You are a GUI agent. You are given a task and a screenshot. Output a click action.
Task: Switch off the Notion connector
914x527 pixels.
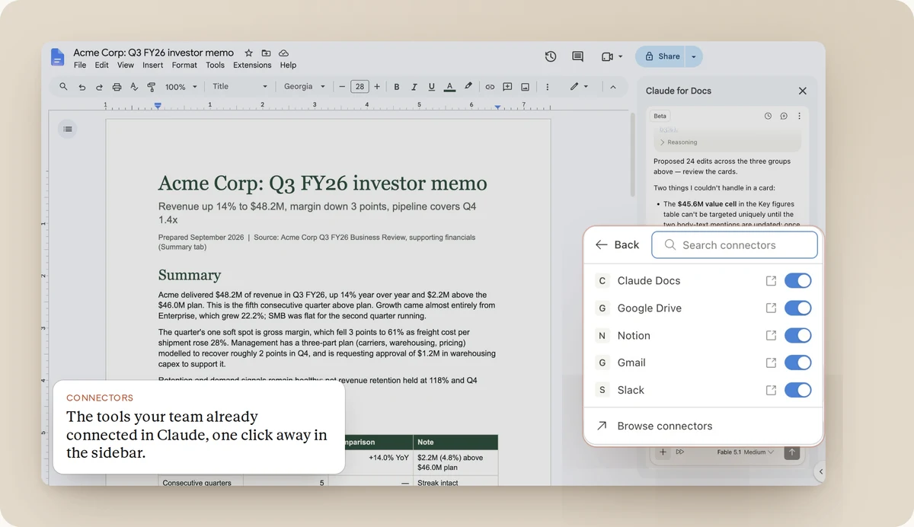[798, 336]
